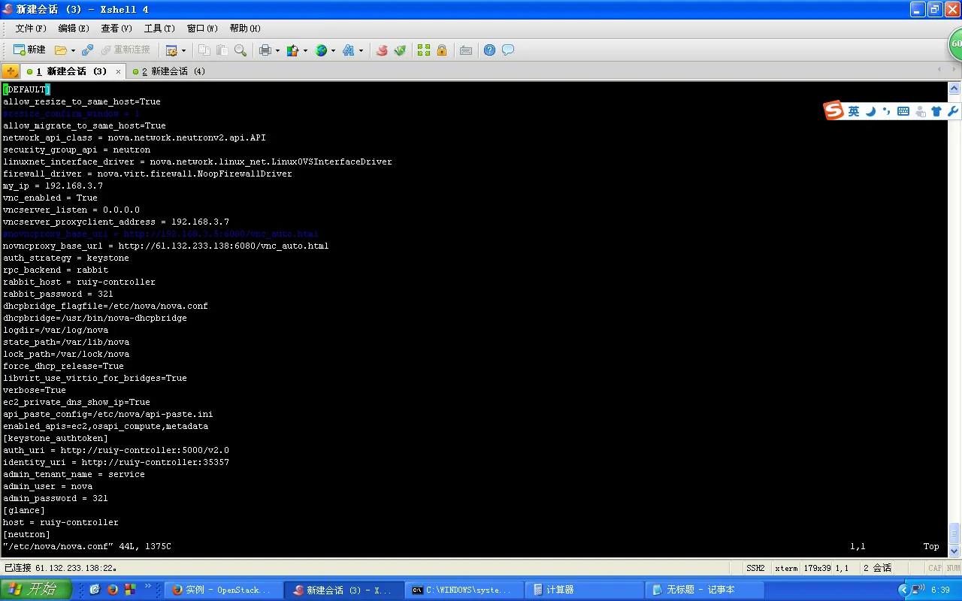
Task: Expand the print dropdown arrow
Action: (277, 50)
